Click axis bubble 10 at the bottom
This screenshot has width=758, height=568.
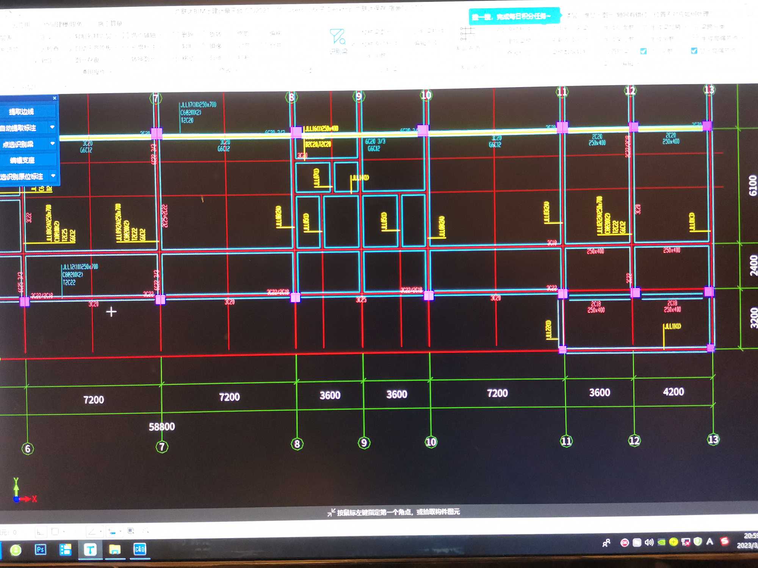click(431, 442)
